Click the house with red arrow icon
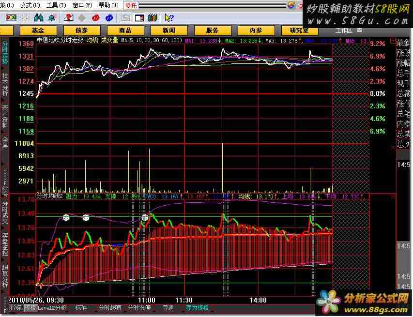 point(69,18)
